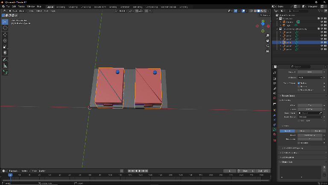
Task: Exclude the first Collection via its checkbox
Action: pyautogui.click(x=319, y=18)
